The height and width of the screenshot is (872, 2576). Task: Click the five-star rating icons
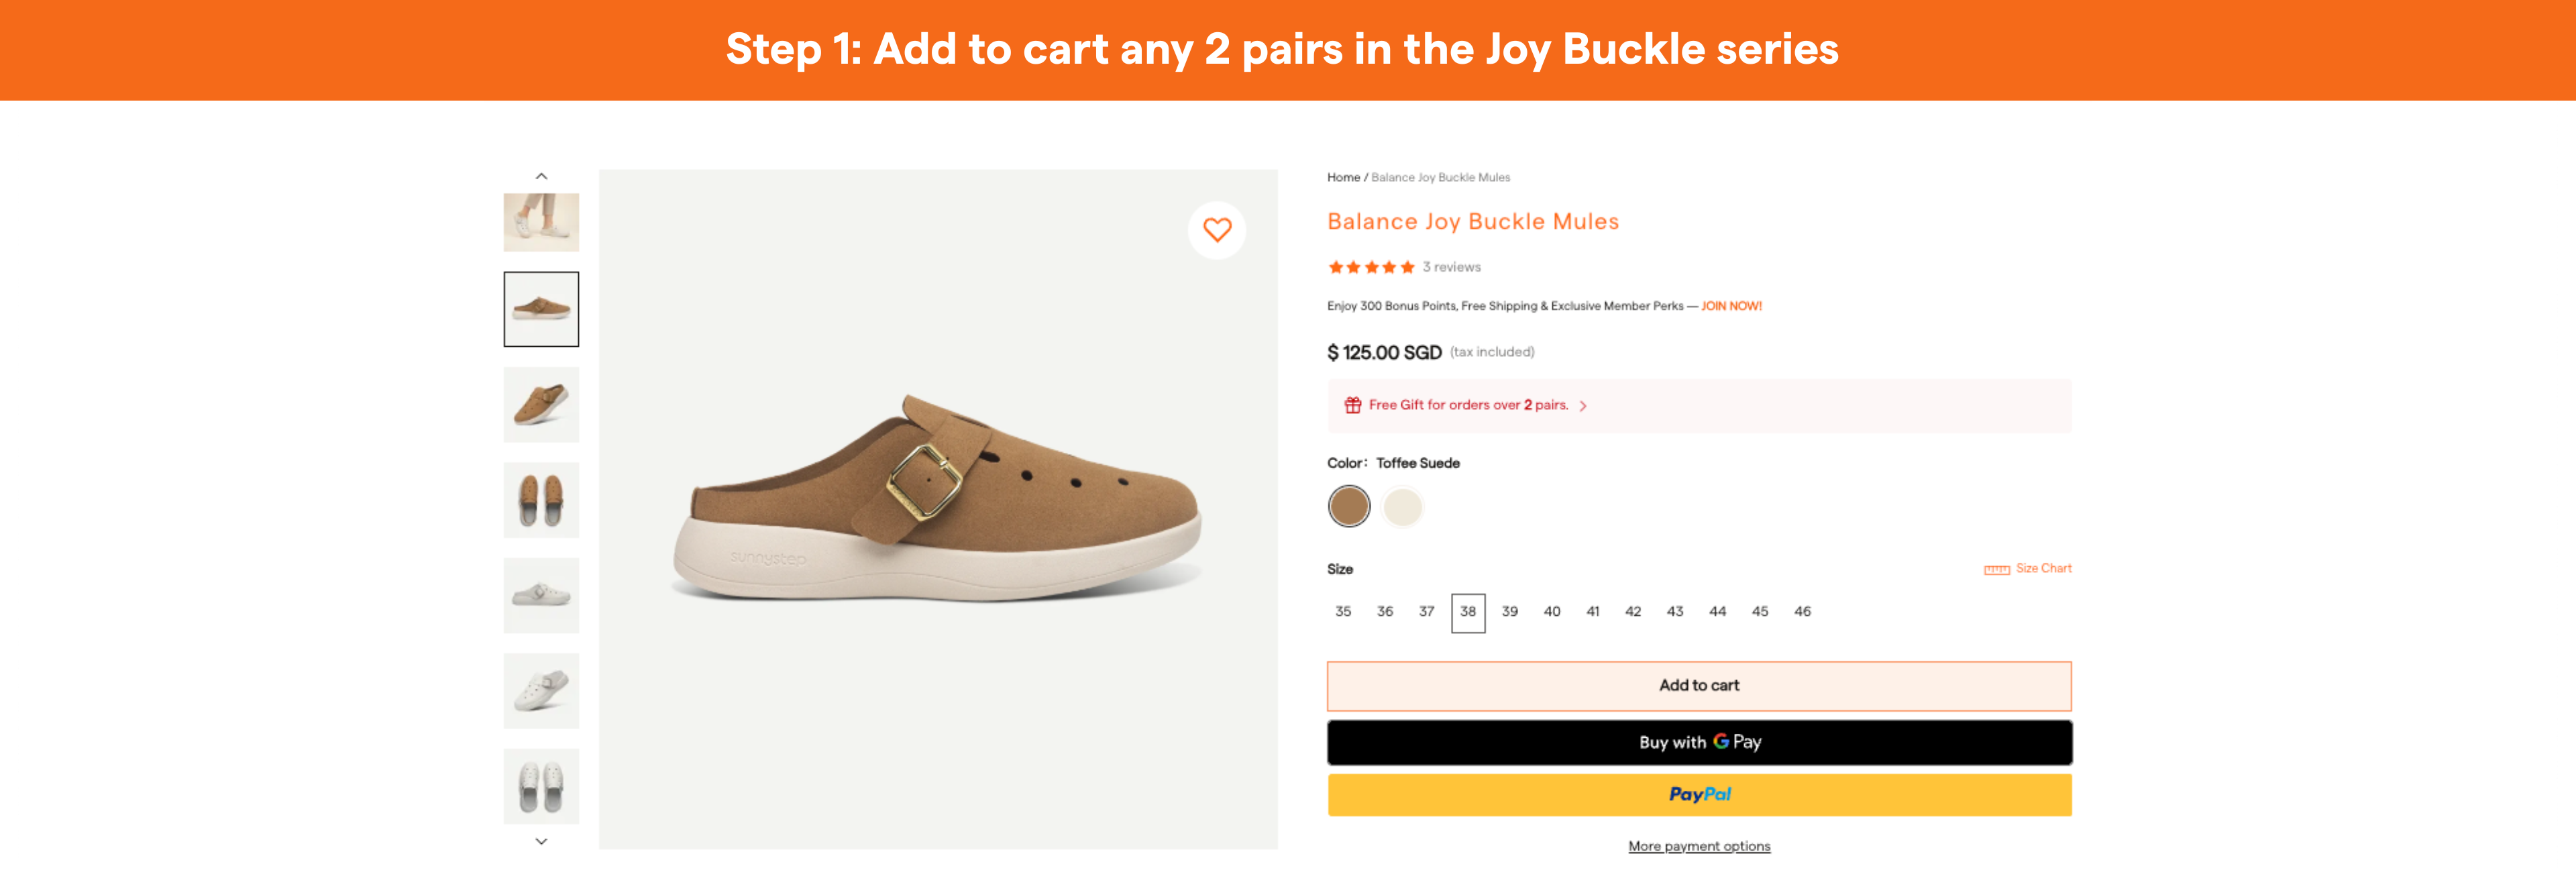click(x=1370, y=267)
